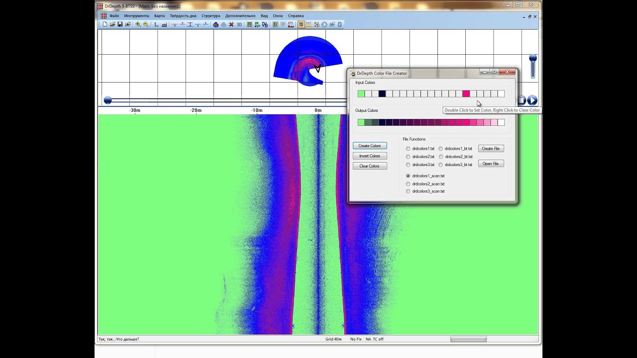Click the New document toolbar icon
Screen dimensions: 637x358
[105, 24]
